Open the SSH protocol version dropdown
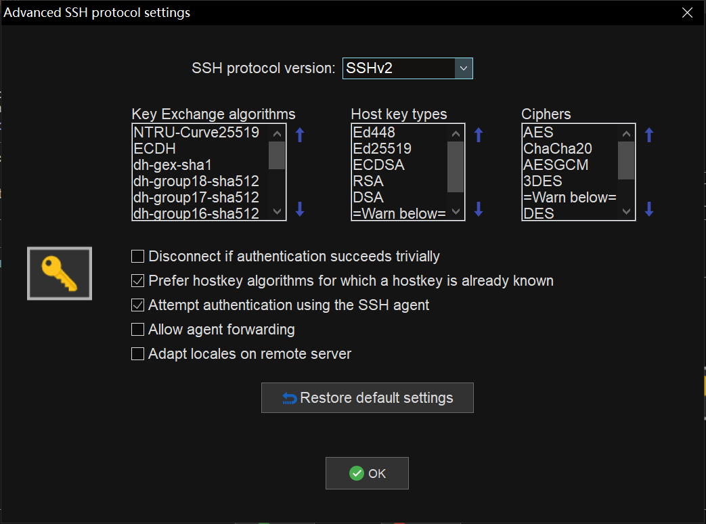 (x=464, y=68)
